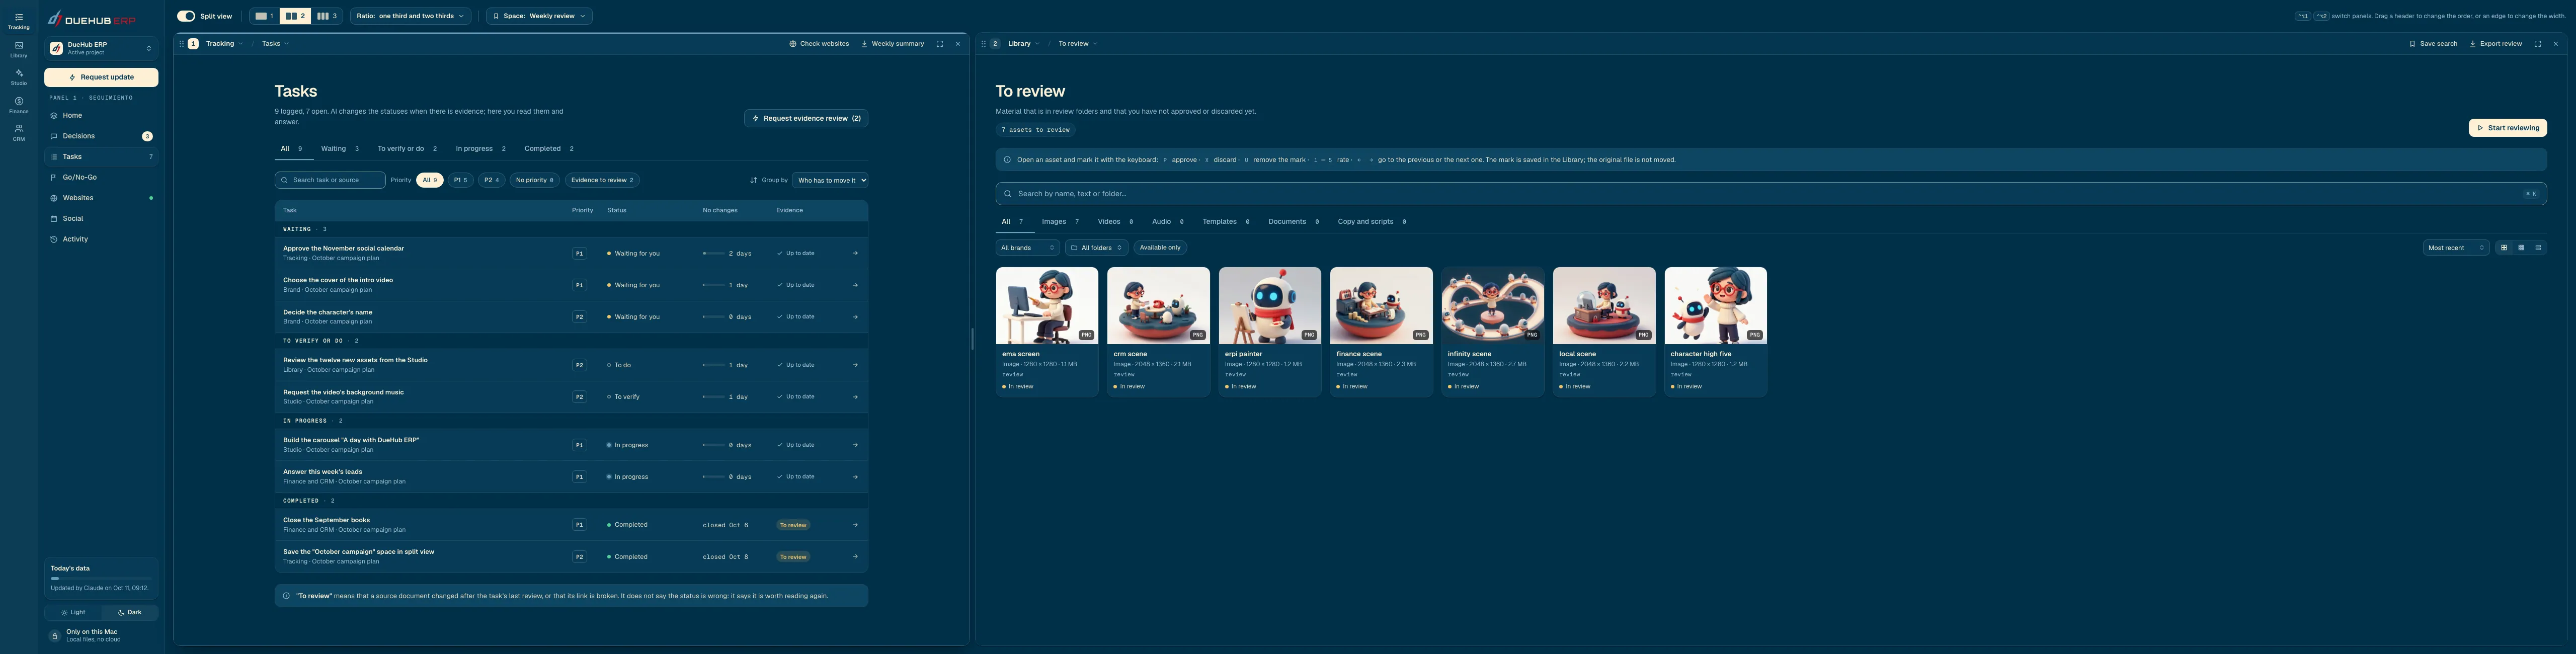Select the Waiting tasks tab

[x=339, y=149]
